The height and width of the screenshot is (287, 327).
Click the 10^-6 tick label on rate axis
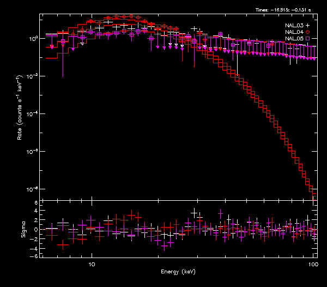33,152
